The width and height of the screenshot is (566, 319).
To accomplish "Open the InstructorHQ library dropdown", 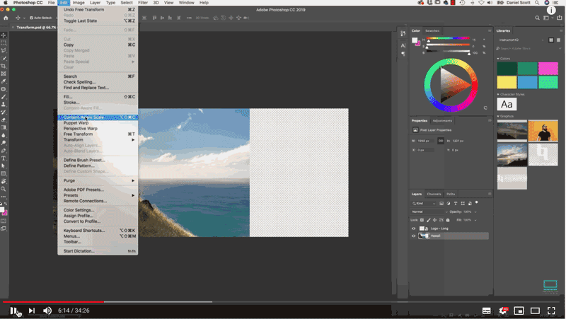I will (521, 40).
